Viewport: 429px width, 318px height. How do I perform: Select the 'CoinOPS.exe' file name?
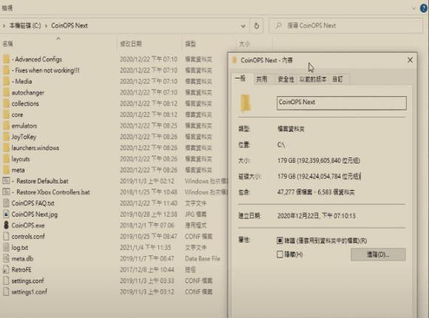click(28, 226)
